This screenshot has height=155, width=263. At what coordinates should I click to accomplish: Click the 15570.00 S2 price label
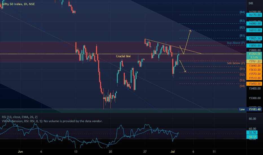click(x=254, y=74)
